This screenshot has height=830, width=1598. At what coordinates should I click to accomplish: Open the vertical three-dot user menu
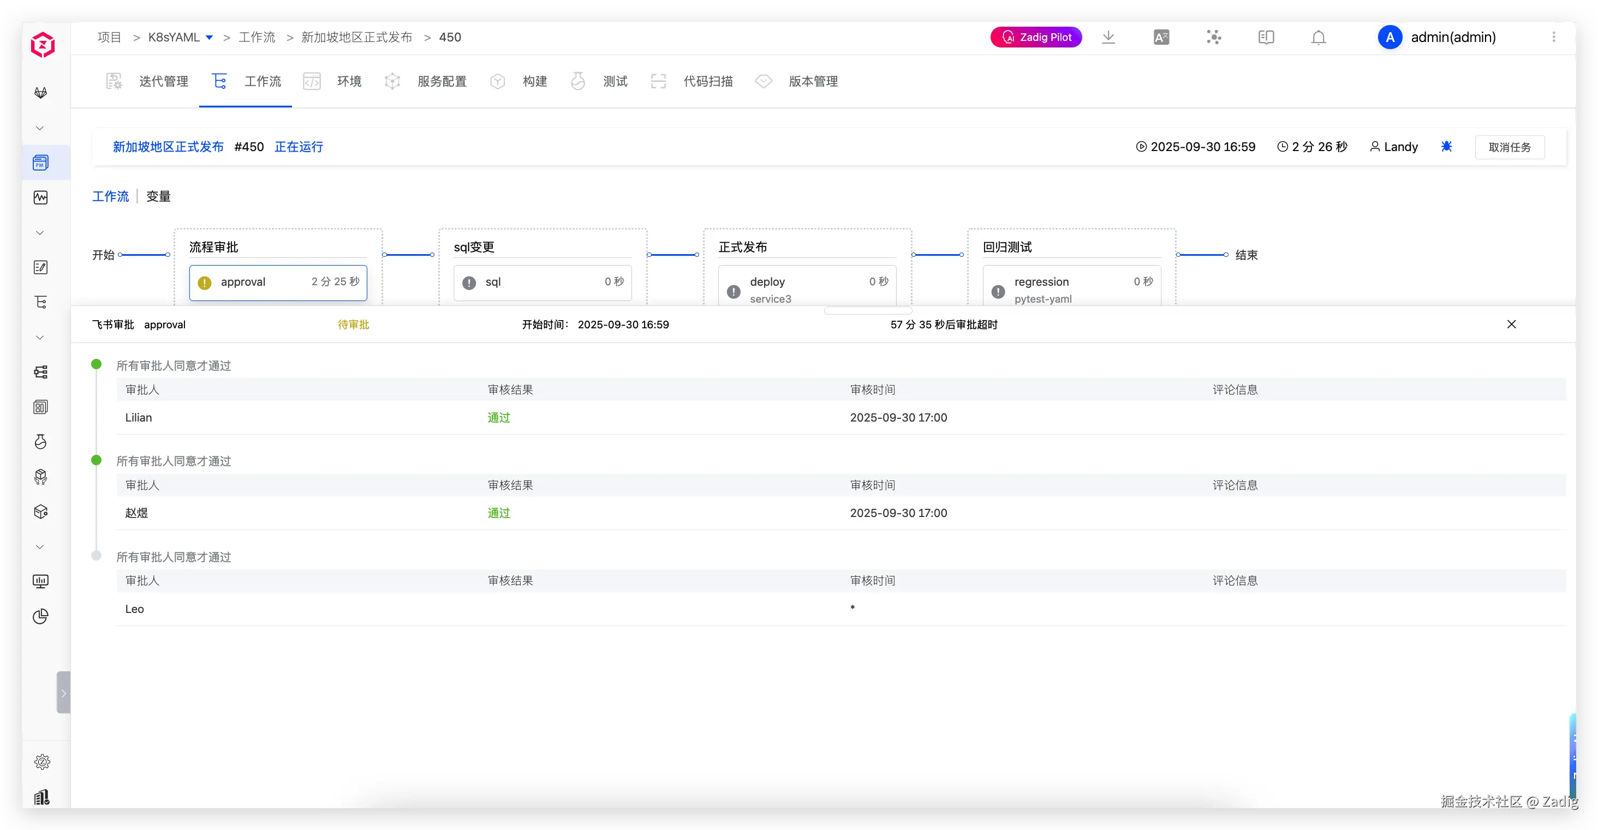pyautogui.click(x=1553, y=37)
